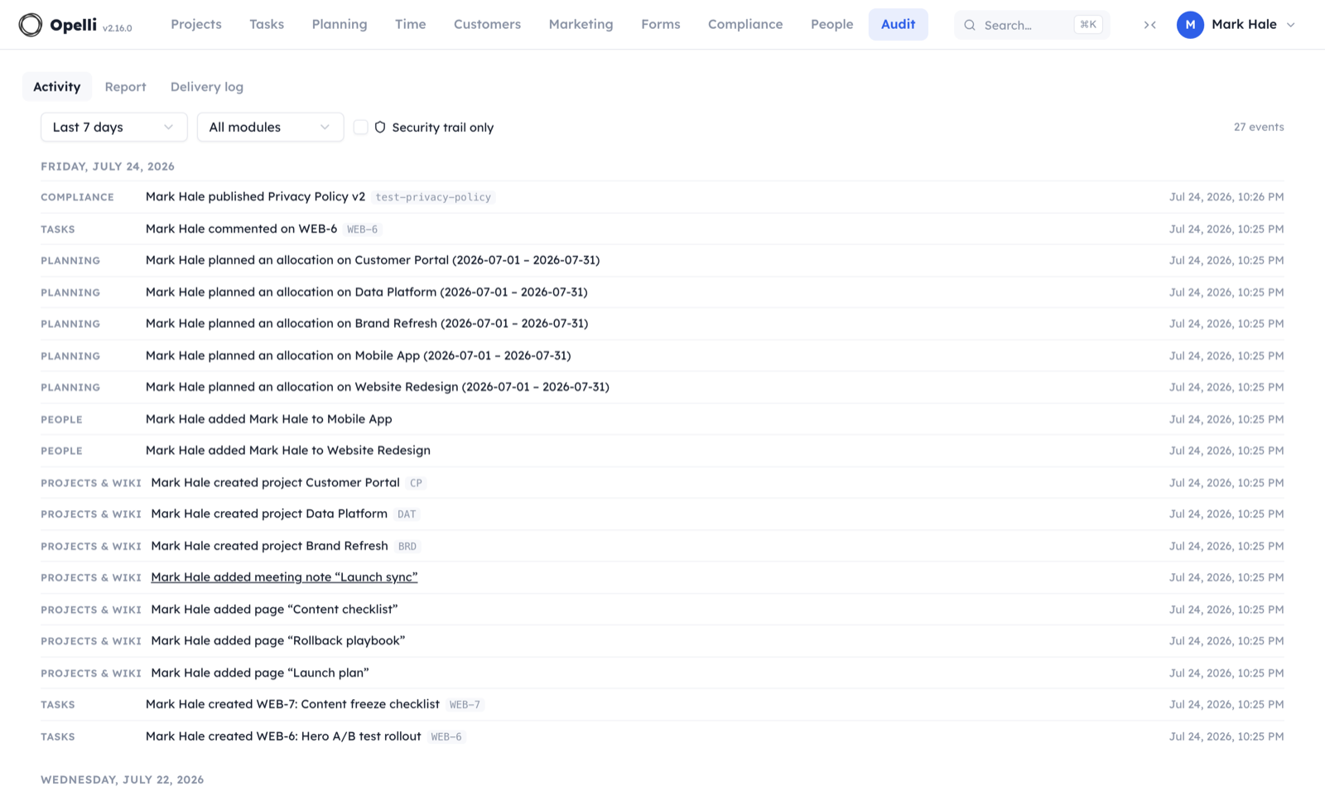Click the collapse sidebar arrows icon
This screenshot has height=791, width=1325.
click(x=1149, y=25)
